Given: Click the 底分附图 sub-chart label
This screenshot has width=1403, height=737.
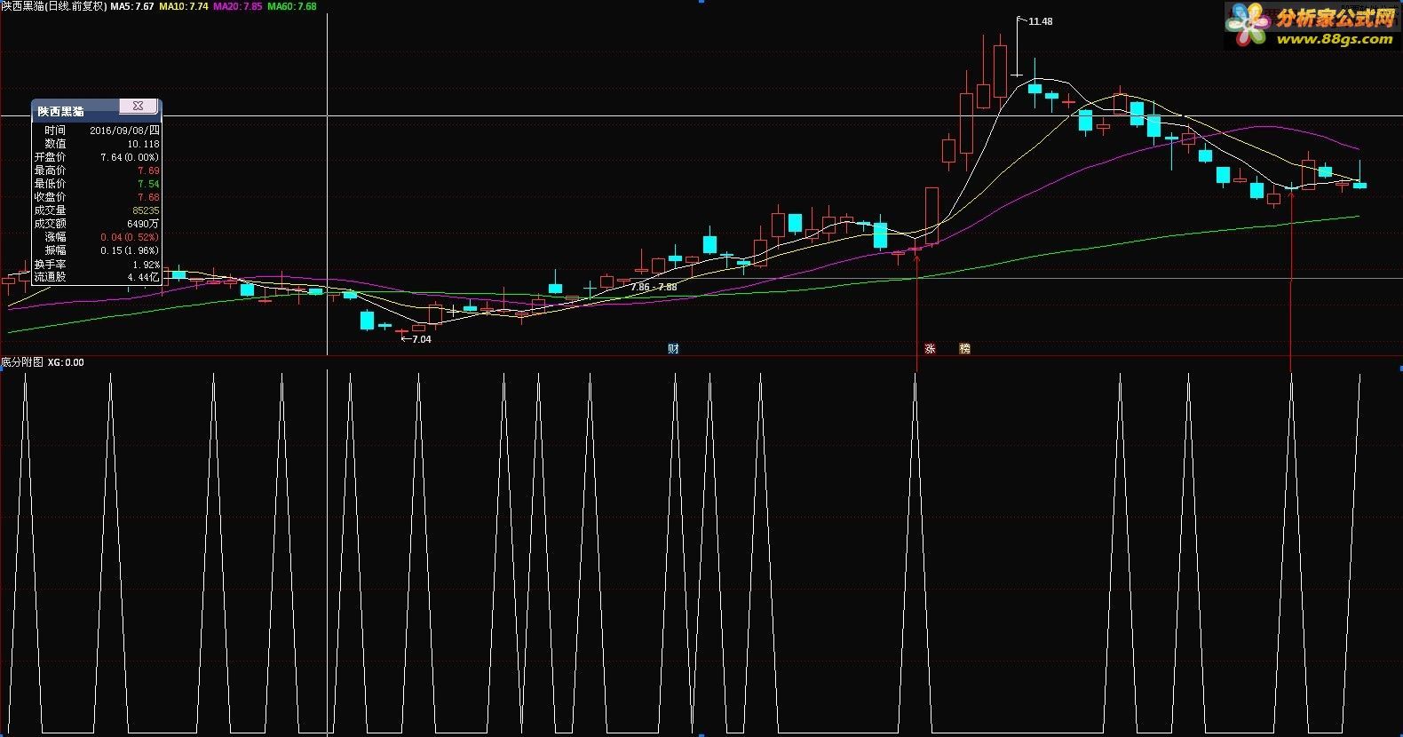Looking at the screenshot, I should [22, 362].
